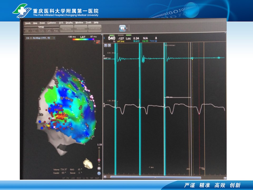253x190 pixels.
Task: Select the INF view preset
Action: [x=92, y=178]
